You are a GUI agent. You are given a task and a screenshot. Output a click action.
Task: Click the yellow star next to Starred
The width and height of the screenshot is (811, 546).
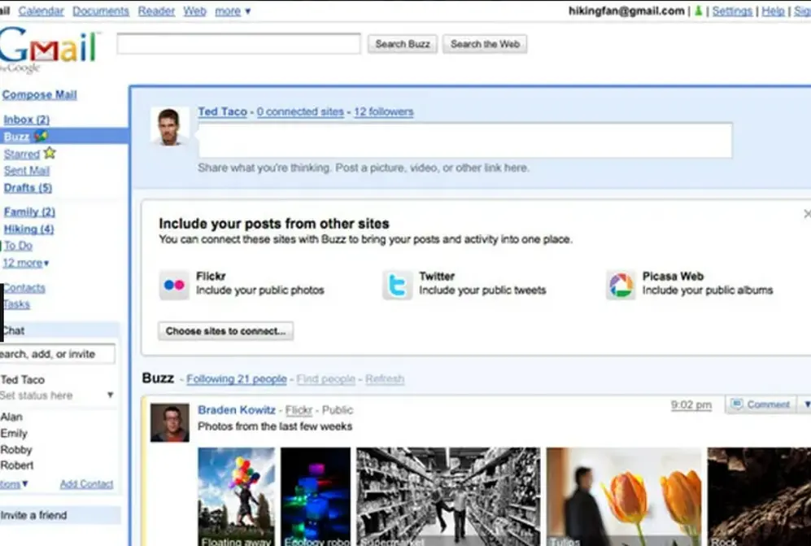50,153
